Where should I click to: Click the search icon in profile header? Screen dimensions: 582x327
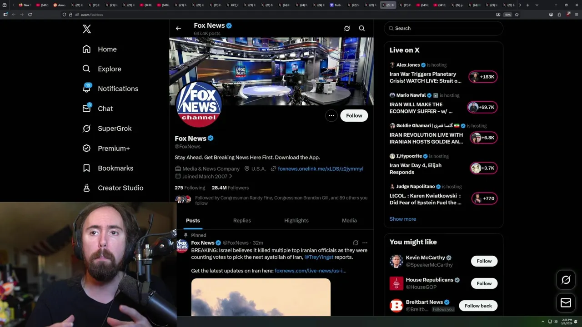coord(362,28)
